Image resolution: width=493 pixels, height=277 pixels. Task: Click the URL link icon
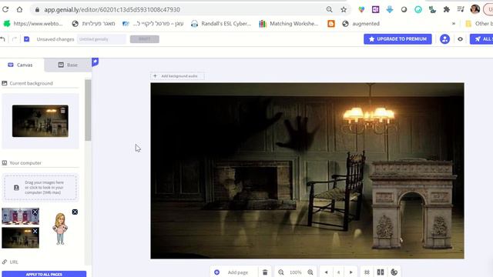point(5,262)
